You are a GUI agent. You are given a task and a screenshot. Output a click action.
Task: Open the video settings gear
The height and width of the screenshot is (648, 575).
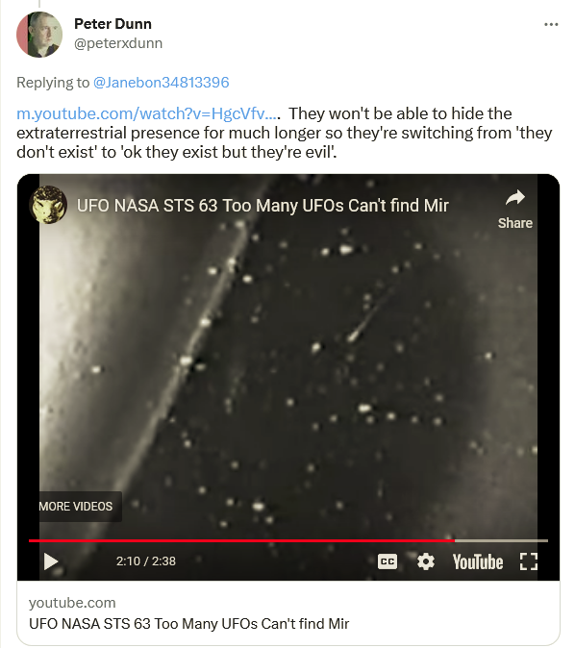point(425,561)
